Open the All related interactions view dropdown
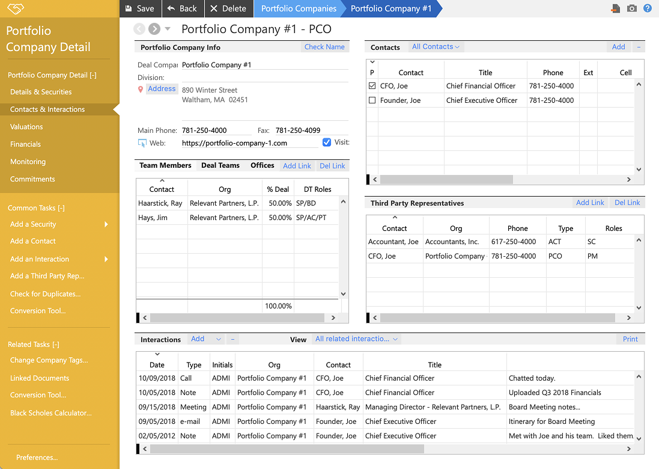 click(356, 339)
